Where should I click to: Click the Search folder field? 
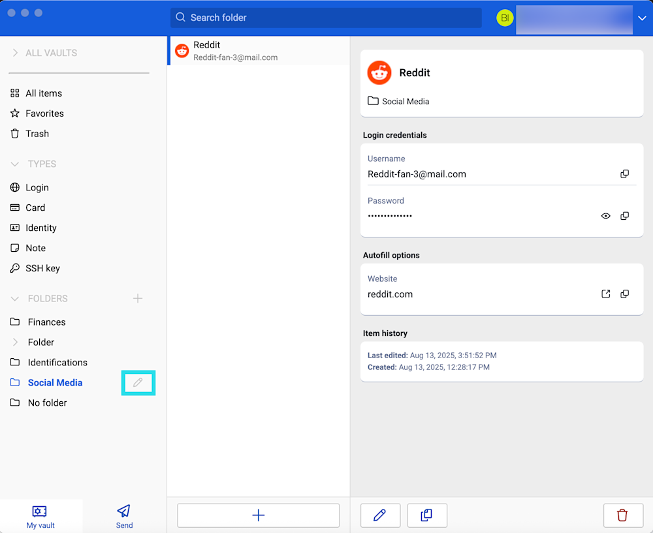click(326, 18)
